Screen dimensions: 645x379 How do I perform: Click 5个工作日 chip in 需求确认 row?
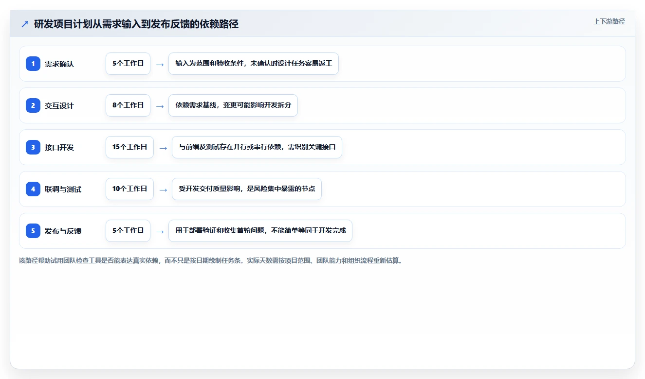pyautogui.click(x=128, y=64)
